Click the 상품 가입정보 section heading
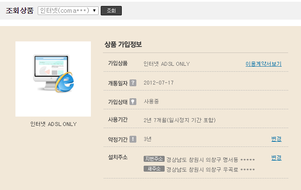This screenshot has width=301, height=190. point(123,44)
